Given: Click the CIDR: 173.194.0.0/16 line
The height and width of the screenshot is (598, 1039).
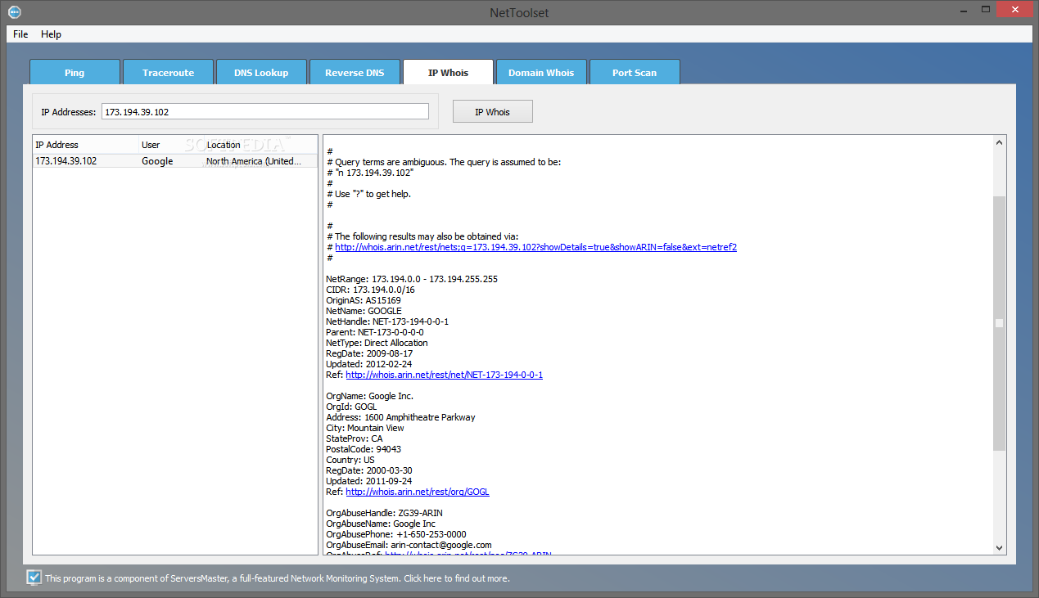Looking at the screenshot, I should [x=370, y=290].
